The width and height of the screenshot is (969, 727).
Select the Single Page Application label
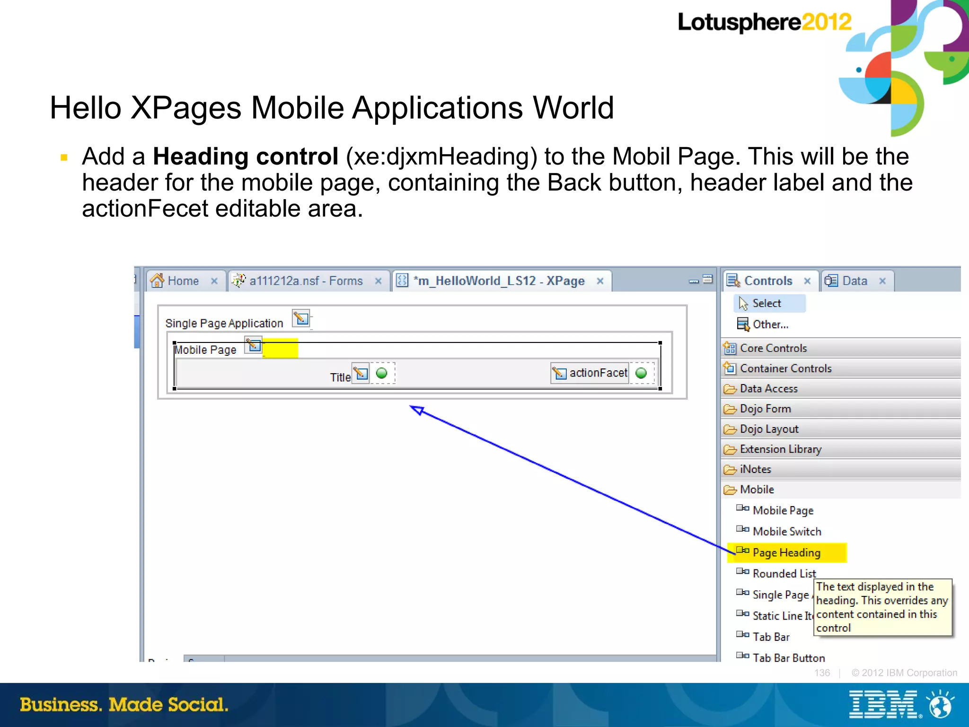[x=224, y=323]
